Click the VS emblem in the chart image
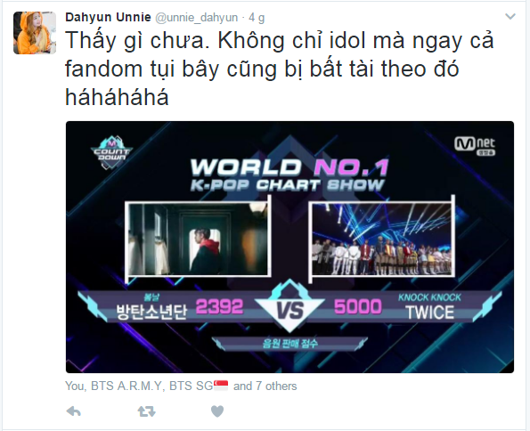The image size is (530, 431). tap(290, 306)
